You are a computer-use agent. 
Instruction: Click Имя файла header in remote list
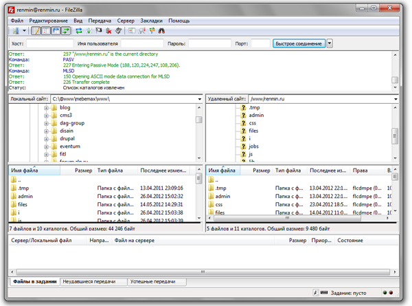point(223,171)
